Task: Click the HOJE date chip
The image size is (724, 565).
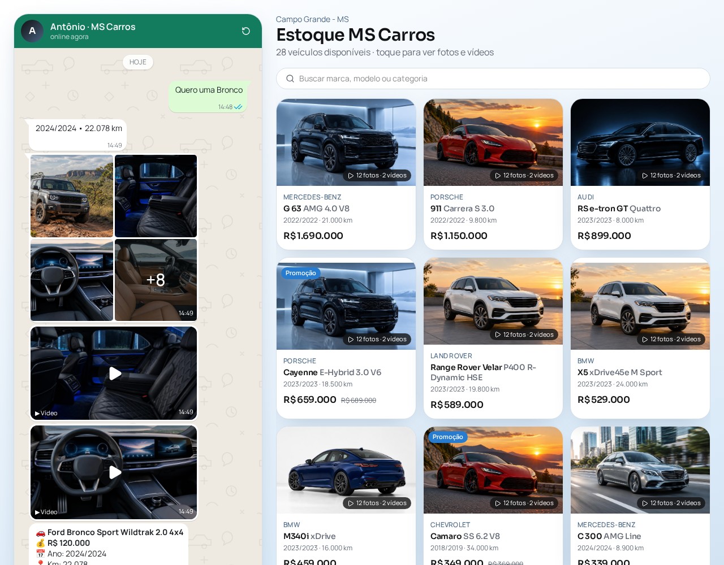Action: [138, 62]
